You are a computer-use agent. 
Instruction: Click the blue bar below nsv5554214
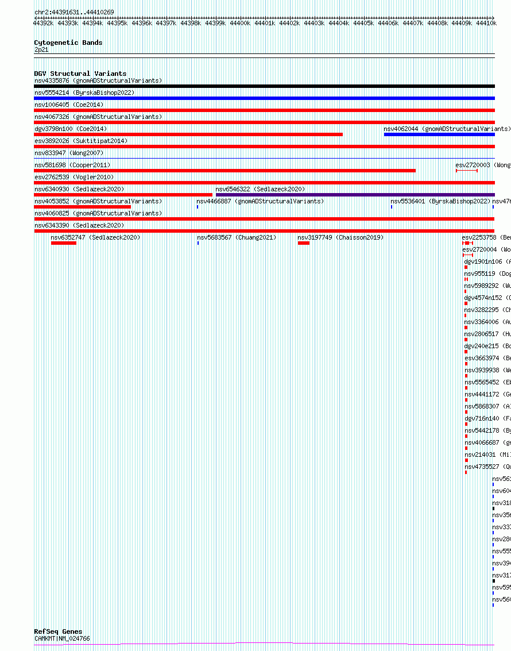[264, 98]
